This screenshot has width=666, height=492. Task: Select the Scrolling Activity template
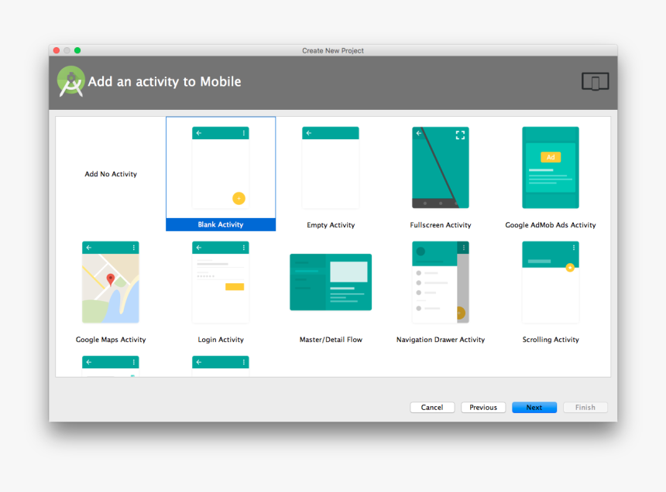pos(550,282)
